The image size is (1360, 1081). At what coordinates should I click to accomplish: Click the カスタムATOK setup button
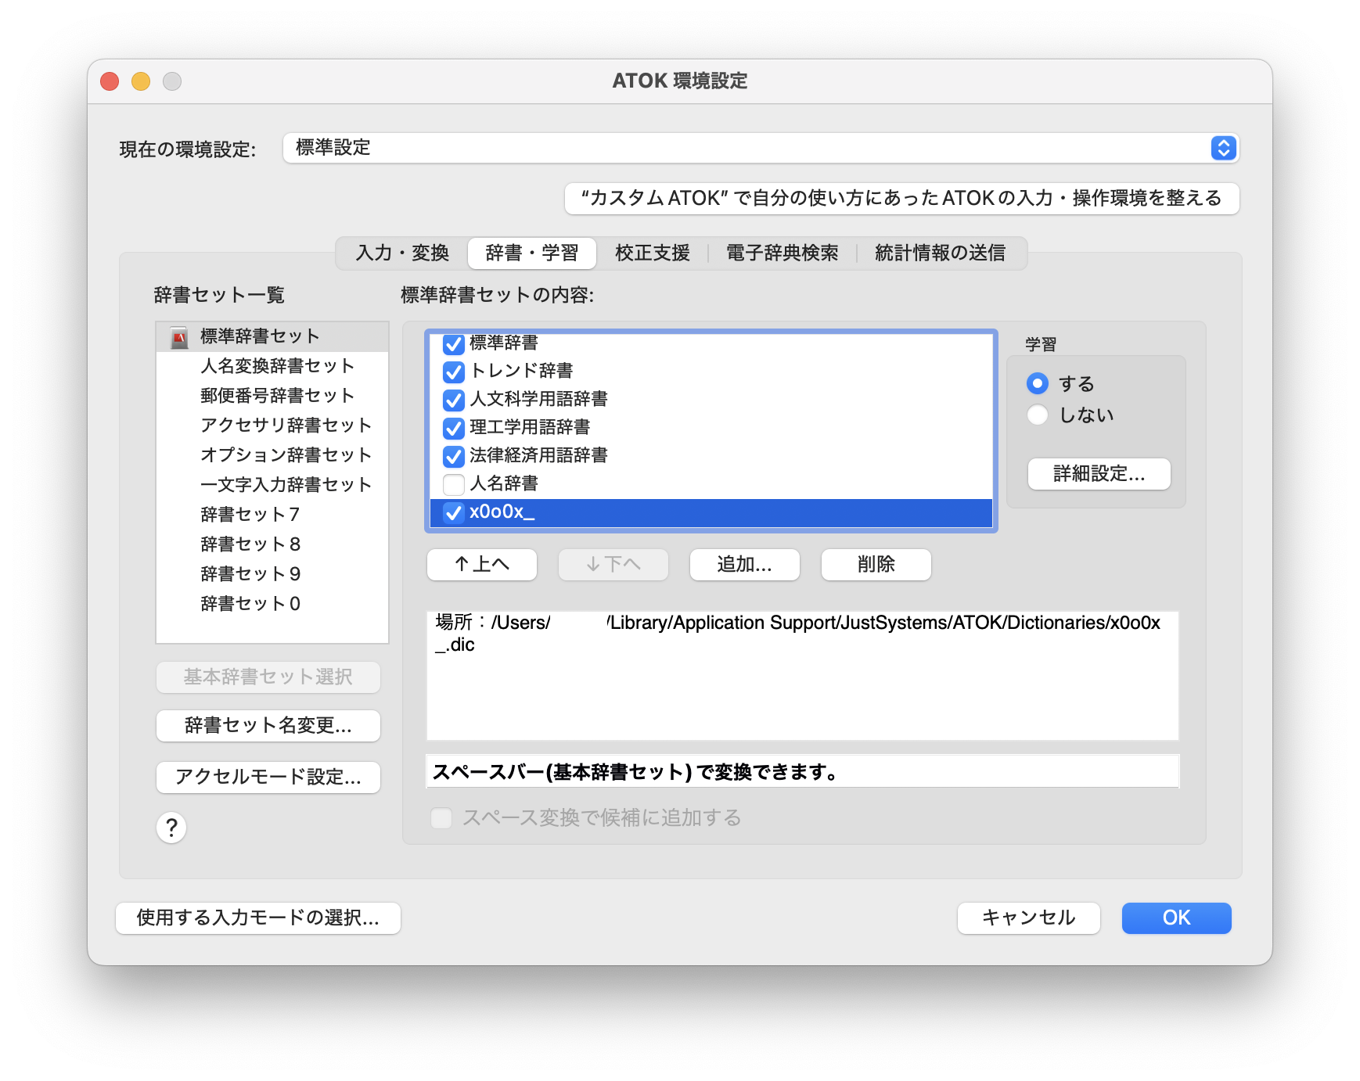[901, 198]
